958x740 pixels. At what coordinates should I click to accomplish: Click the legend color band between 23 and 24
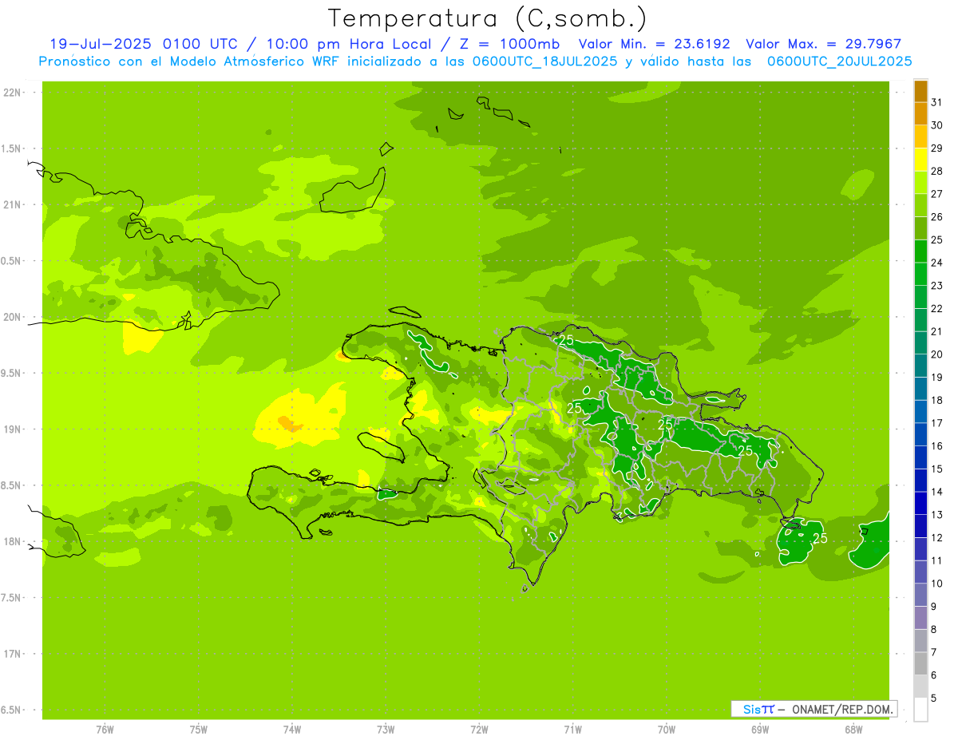point(920,275)
